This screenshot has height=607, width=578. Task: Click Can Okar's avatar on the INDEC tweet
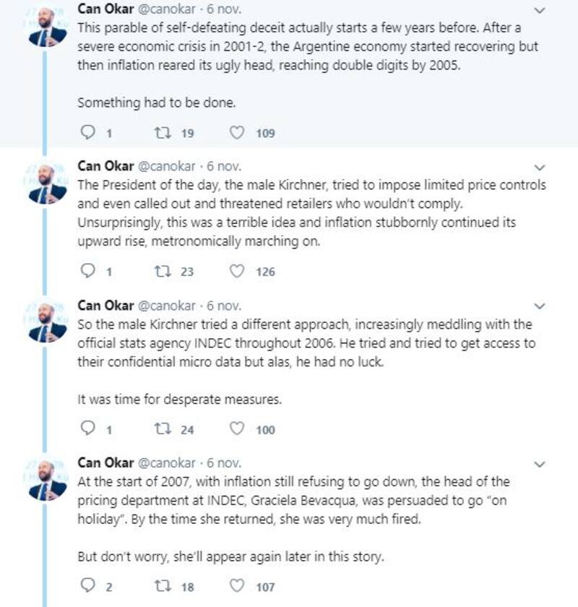pos(48,322)
